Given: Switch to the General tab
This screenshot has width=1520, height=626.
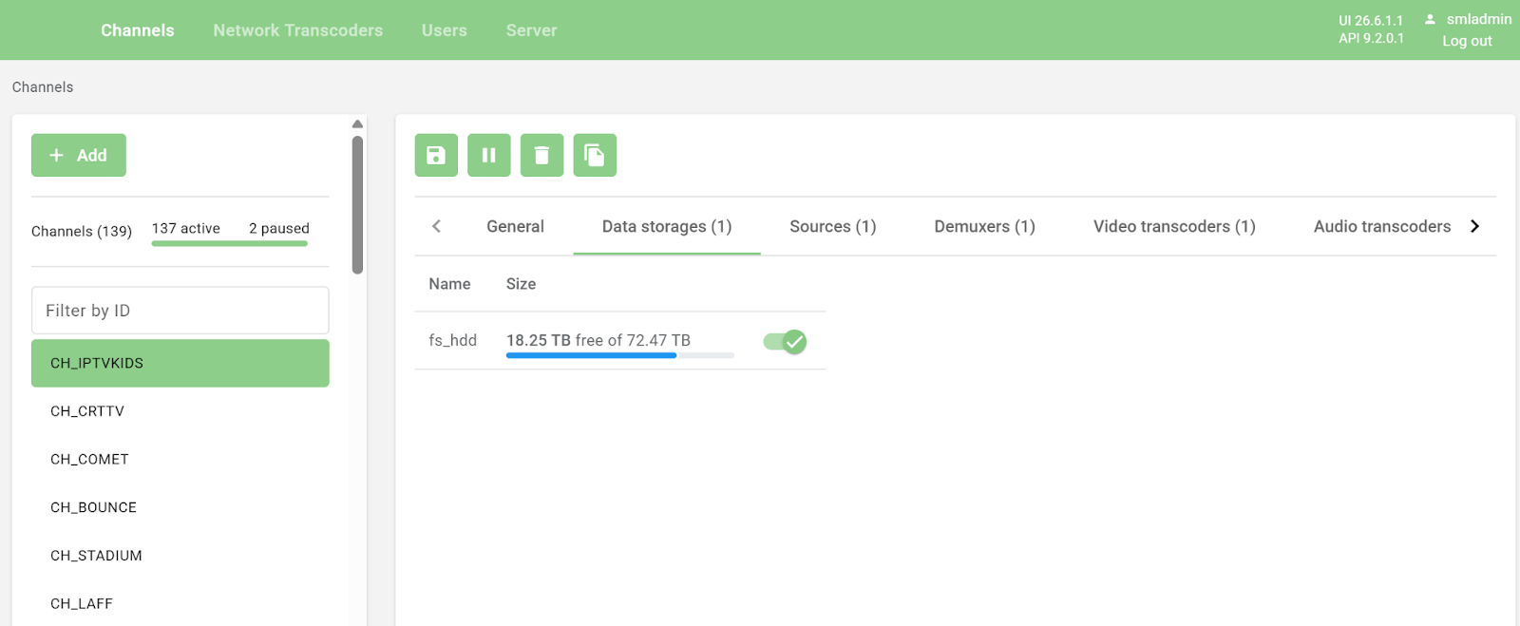Looking at the screenshot, I should [515, 226].
